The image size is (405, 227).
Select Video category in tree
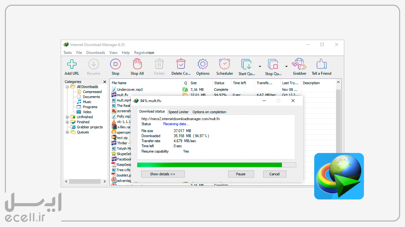tap(87, 112)
